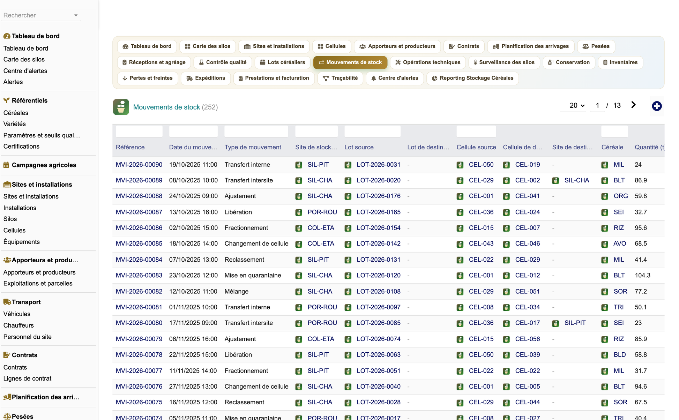This screenshot has height=420, width=679.
Task: Click the Pesées scale icon in sidebar
Action: point(7,417)
